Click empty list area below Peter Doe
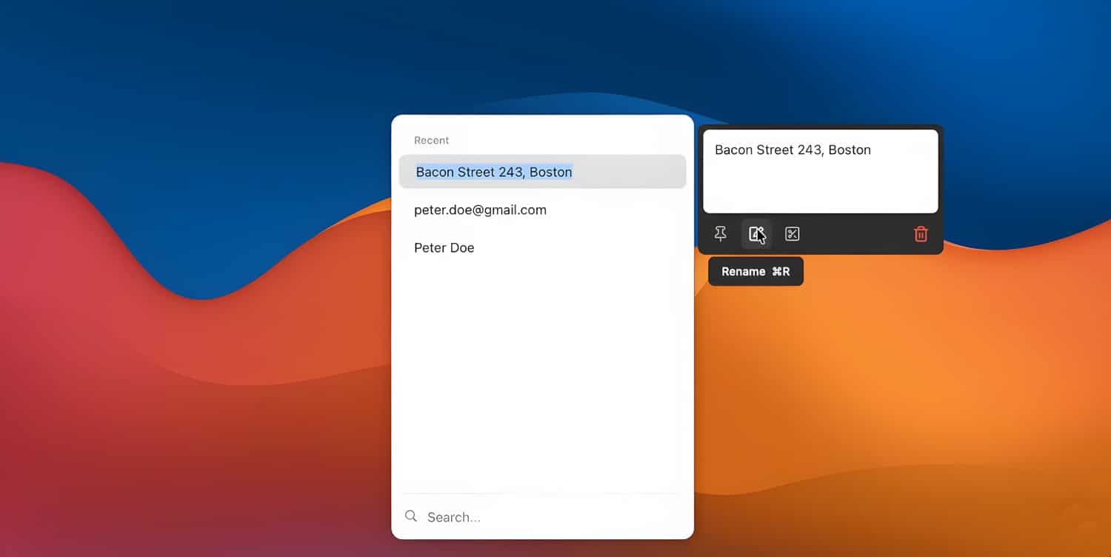Screen dimensions: 1111x557 click(x=542, y=370)
